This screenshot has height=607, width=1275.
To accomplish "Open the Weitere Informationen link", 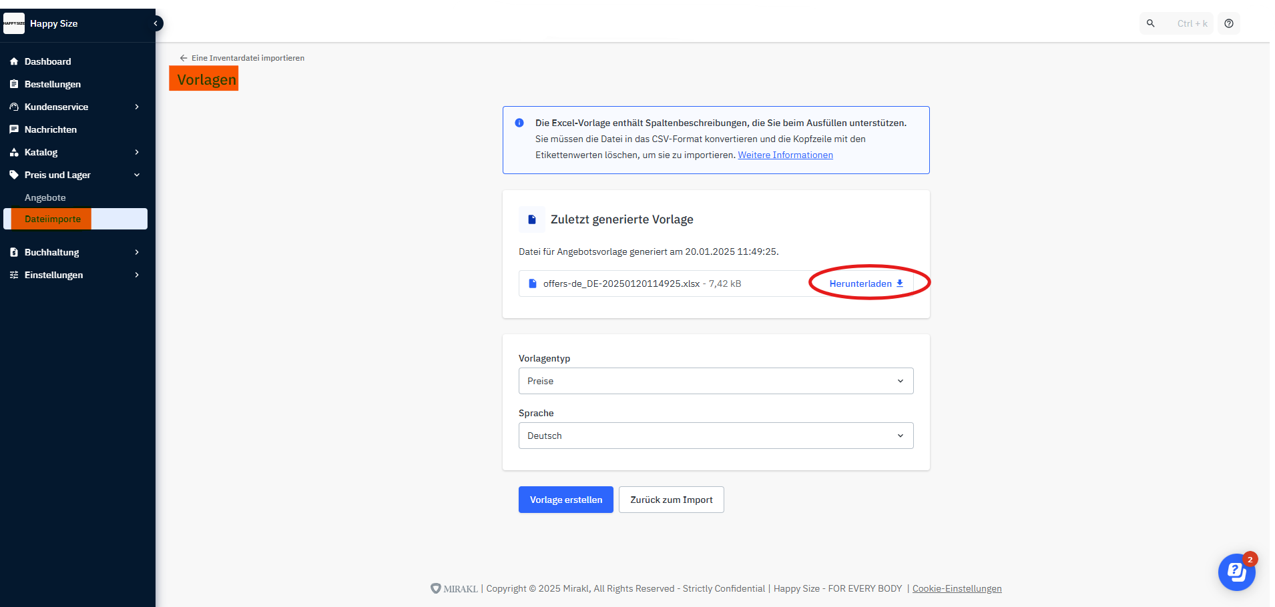I will (785, 155).
